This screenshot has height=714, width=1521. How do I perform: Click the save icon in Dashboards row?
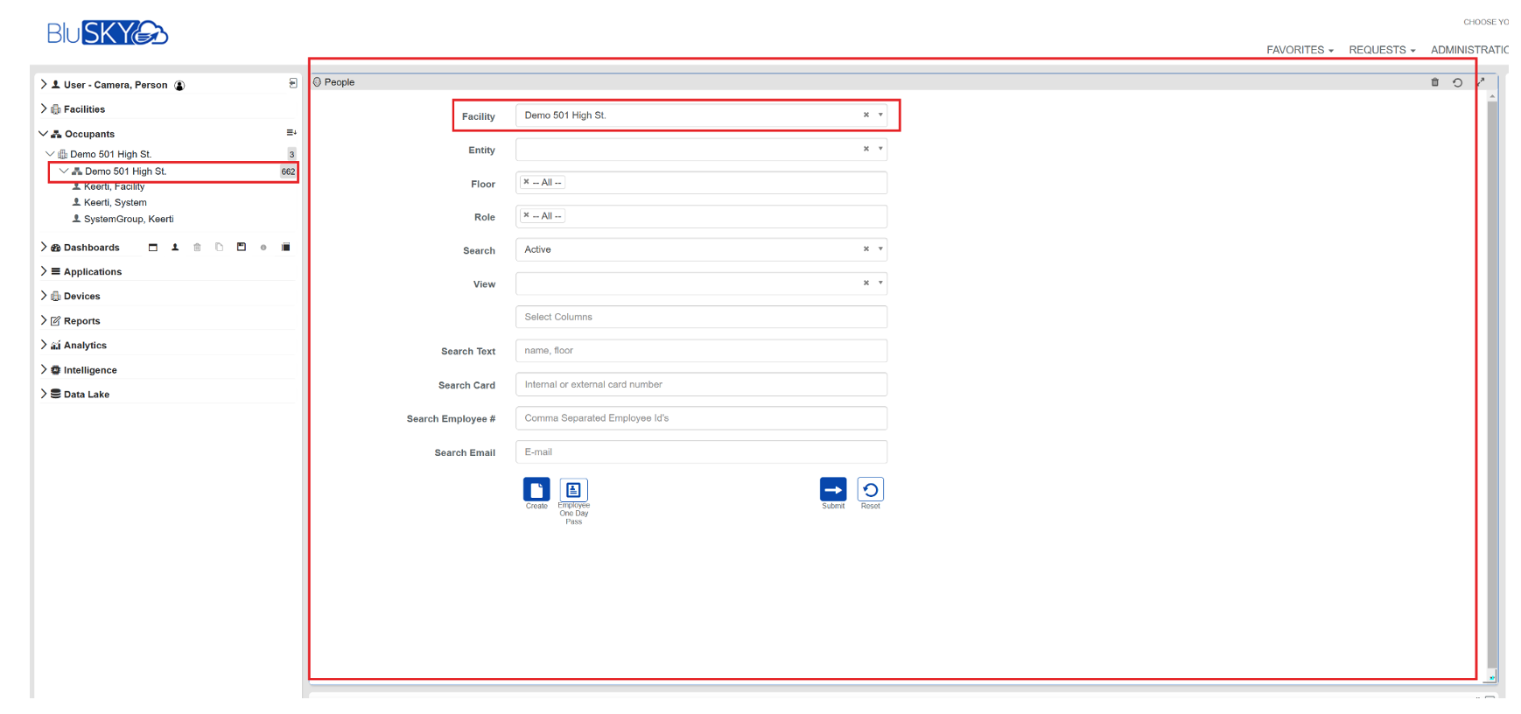pos(242,248)
